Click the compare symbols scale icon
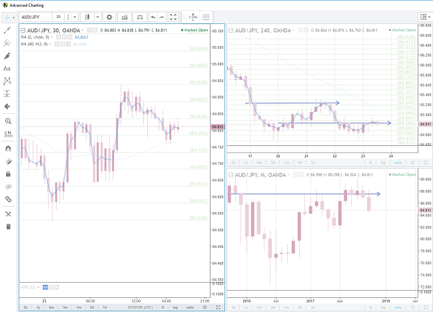Viewport: 433px width, 312px height. [x=140, y=17]
